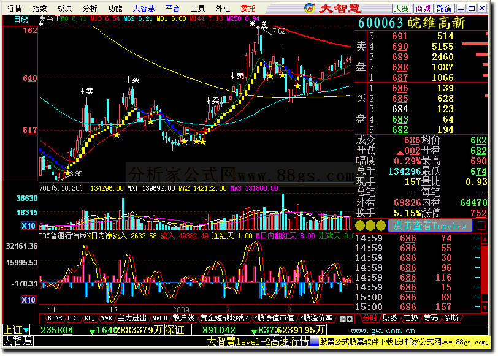
Task: Click the DDX普通行情版 indicator label
Action: [63, 236]
